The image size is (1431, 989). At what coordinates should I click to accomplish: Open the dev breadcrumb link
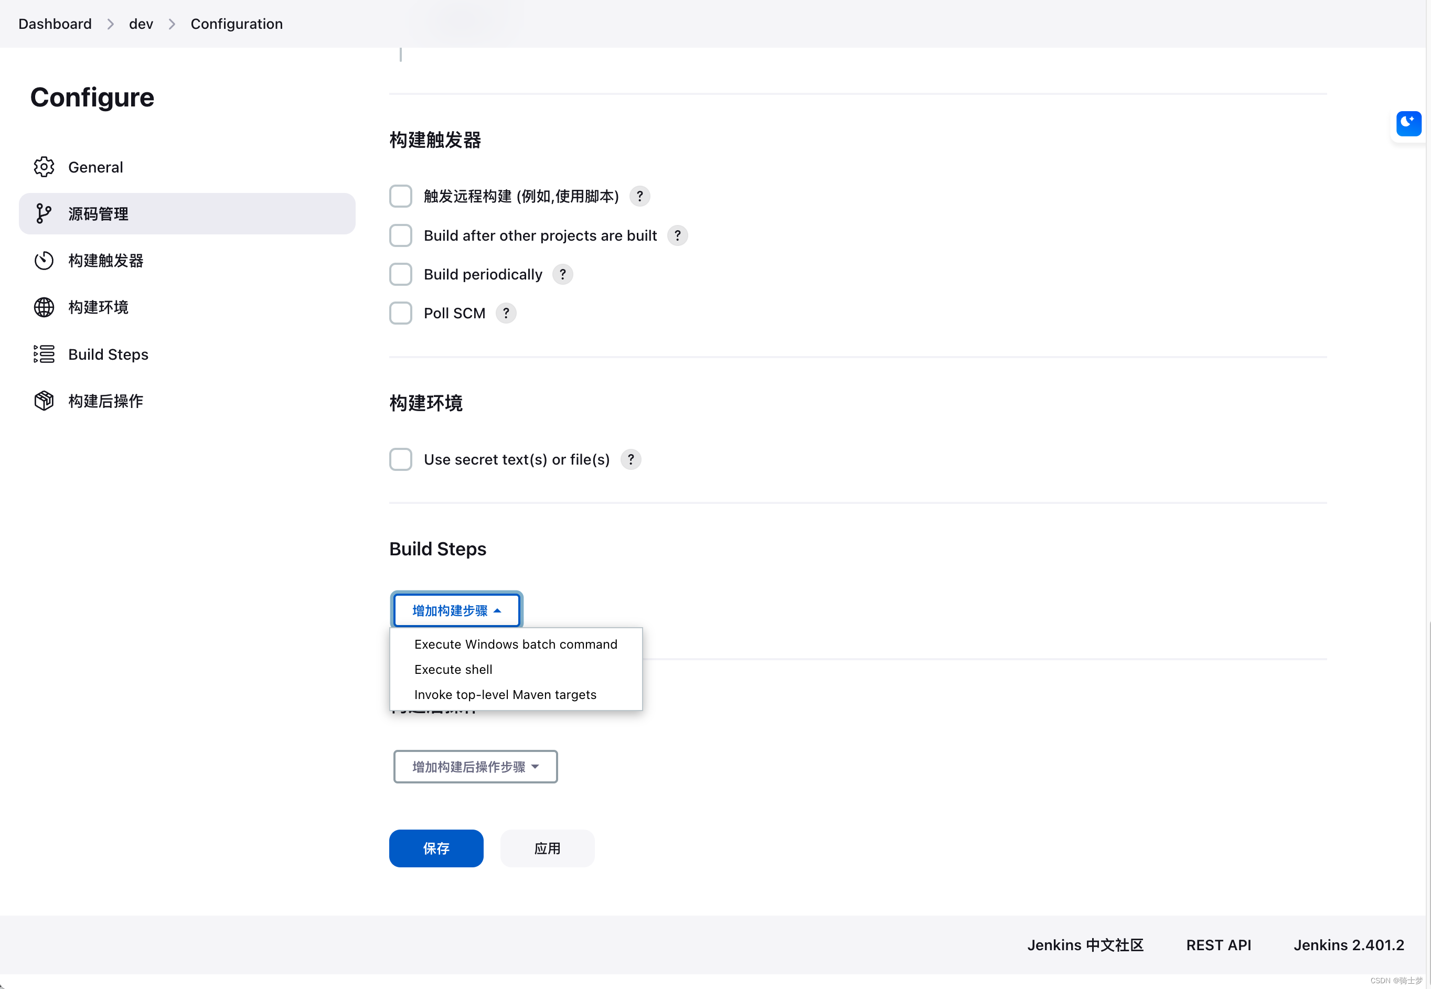point(141,24)
